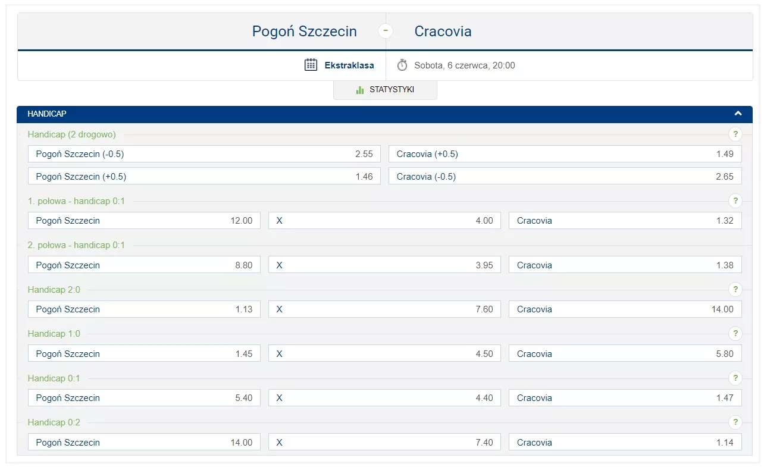Pick Pogoń Szczecin at 1.13 Handicap 2:0
This screenshot has height=470, width=764.
[x=144, y=309]
